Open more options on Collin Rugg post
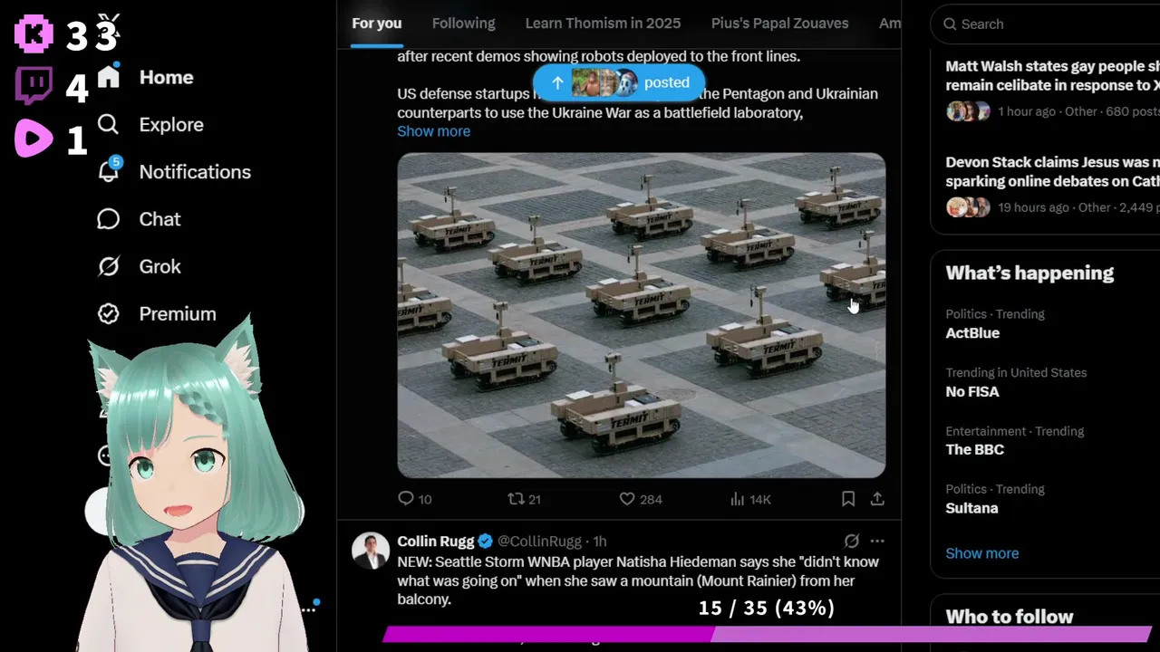This screenshot has height=652, width=1160. point(876,541)
